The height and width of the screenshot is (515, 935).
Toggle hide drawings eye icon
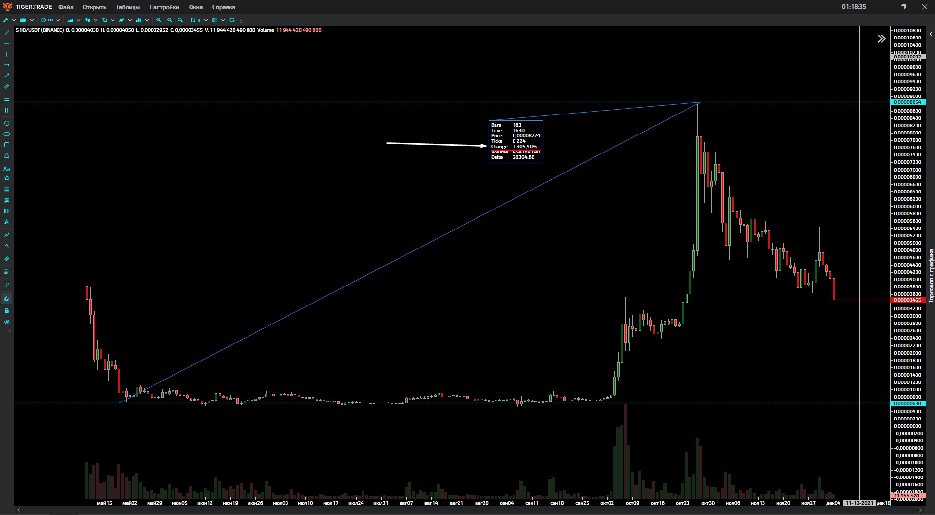(7, 322)
